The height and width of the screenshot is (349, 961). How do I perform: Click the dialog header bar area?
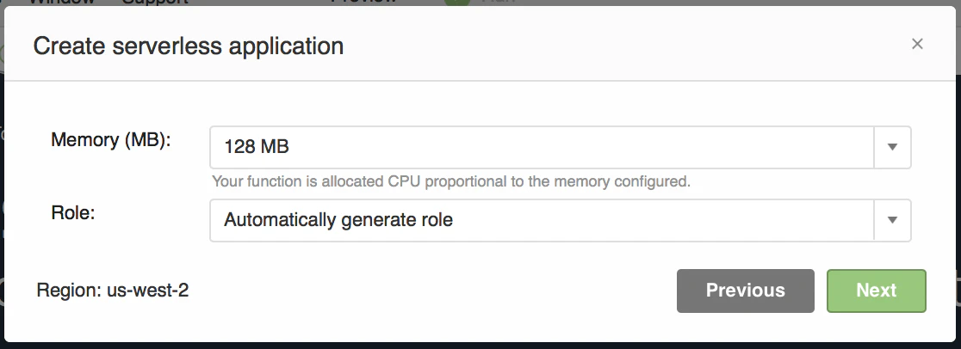(480, 44)
